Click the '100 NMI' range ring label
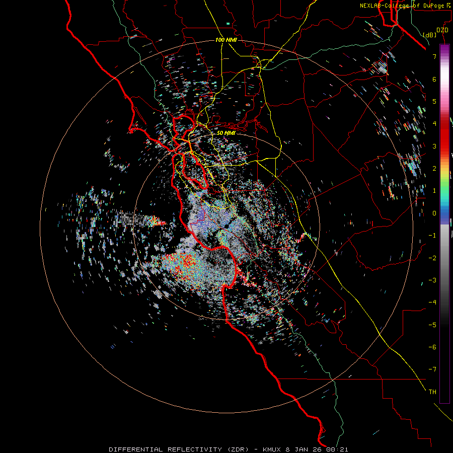Screen dimensions: 453x453 tap(226, 40)
